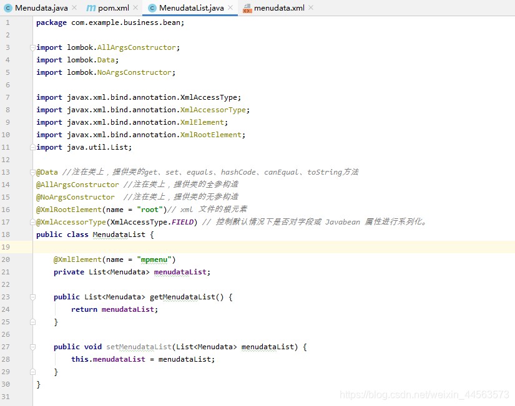Screen dimensions: 515x406
Task: Click XmlAccessorType in the import on line 8
Action: click(213, 110)
